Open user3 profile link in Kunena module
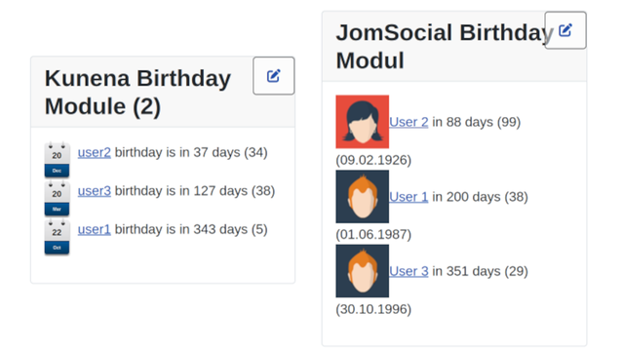The image size is (624, 351). click(x=95, y=191)
